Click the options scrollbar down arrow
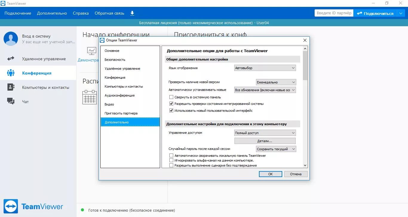Viewport: 408px width, 217px height. click(x=305, y=165)
